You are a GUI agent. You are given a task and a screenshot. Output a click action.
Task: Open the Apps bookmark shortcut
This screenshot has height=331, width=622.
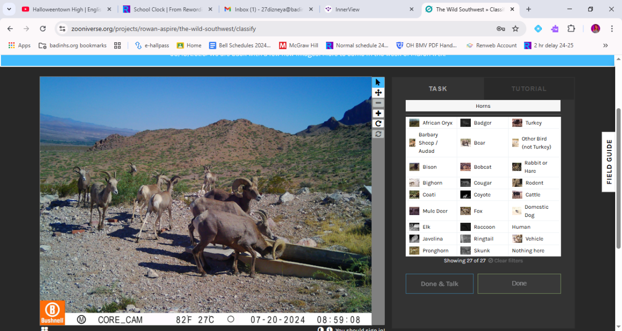tap(19, 45)
